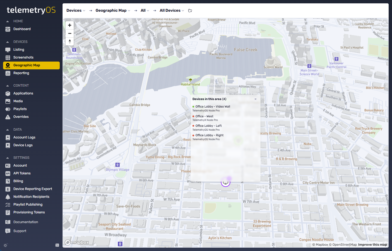Zoom in on the map

click(x=70, y=25)
